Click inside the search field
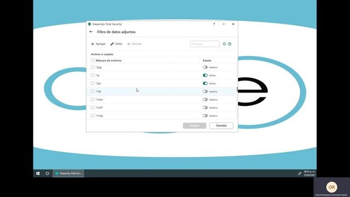 (x=205, y=44)
